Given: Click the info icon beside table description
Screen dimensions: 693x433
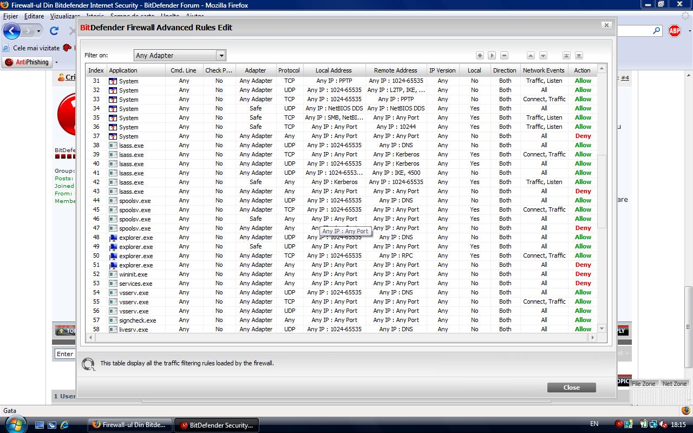Looking at the screenshot, I should (88, 364).
